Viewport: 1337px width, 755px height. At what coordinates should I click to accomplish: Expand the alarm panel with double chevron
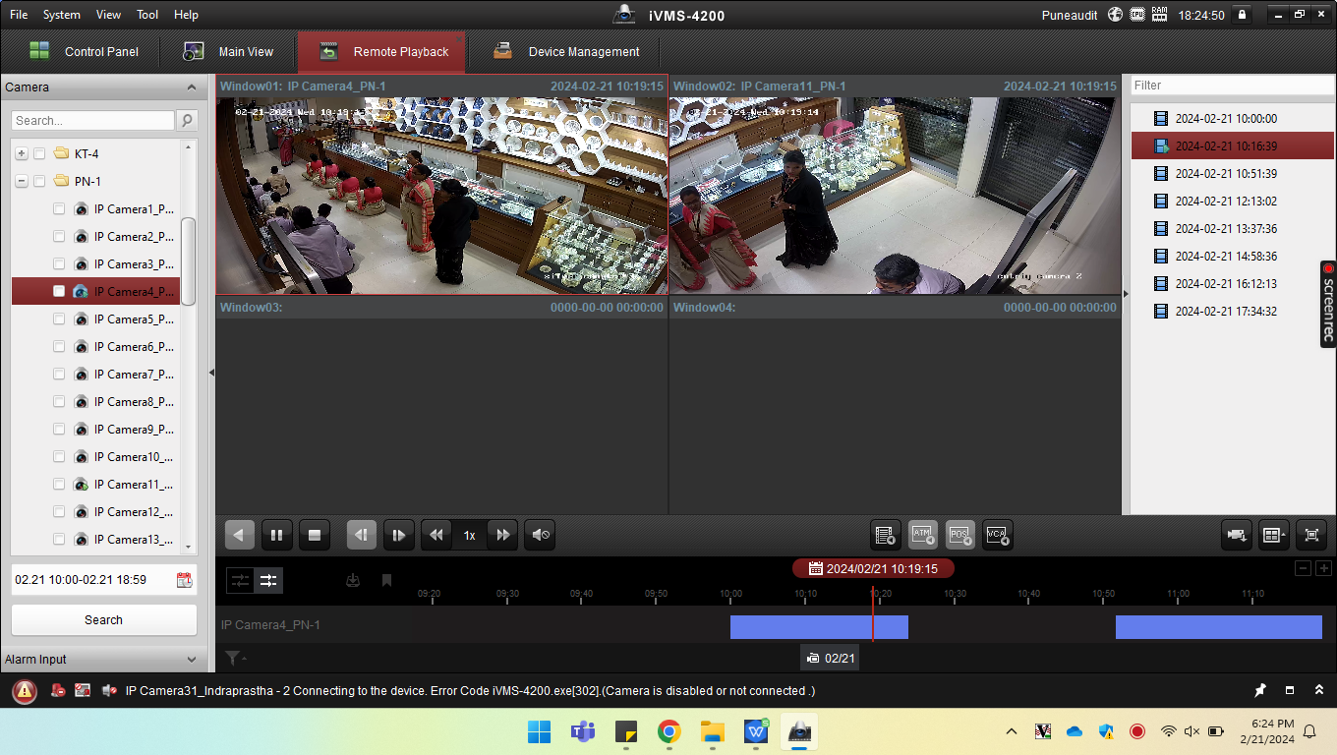tap(1319, 690)
